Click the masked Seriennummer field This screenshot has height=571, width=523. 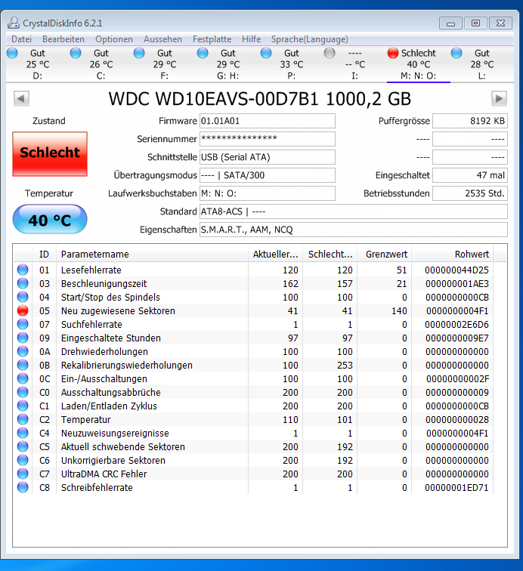pos(267,139)
